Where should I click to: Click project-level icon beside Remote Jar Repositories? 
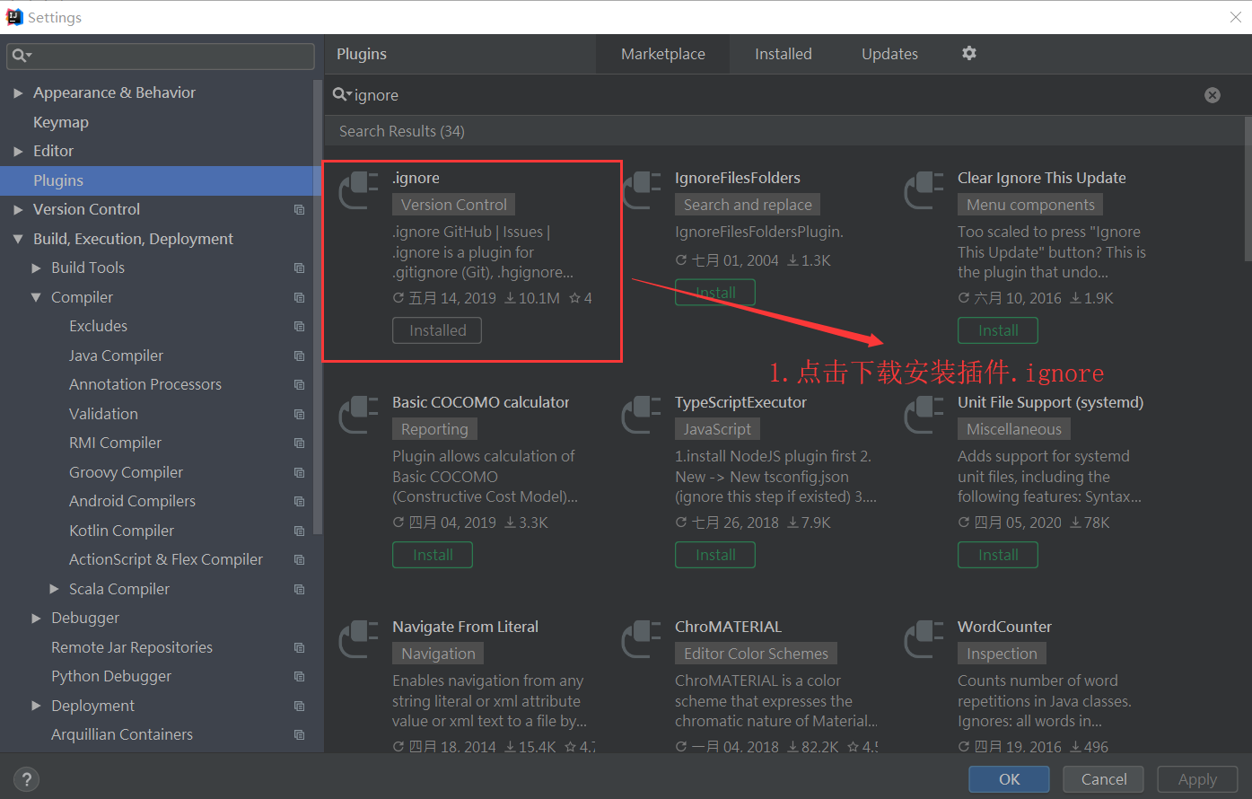coord(300,647)
